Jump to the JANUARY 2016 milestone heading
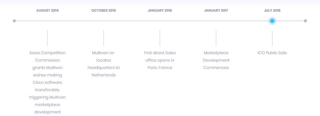 (160, 11)
